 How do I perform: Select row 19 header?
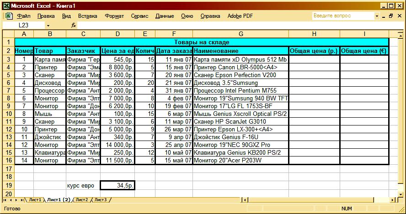coord(9,186)
